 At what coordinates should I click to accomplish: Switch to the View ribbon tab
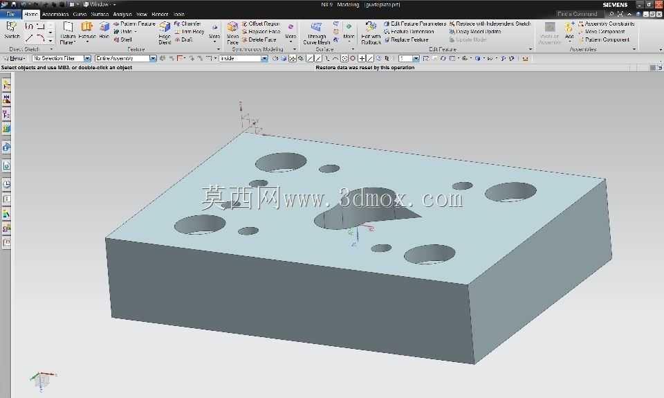[x=141, y=14]
